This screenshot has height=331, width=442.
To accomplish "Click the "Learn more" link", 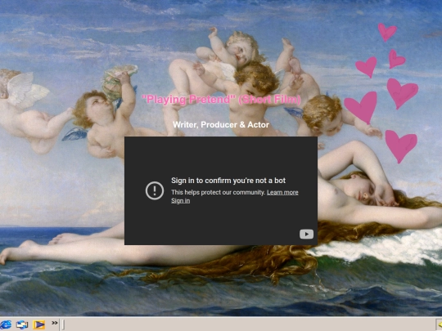I will [282, 192].
